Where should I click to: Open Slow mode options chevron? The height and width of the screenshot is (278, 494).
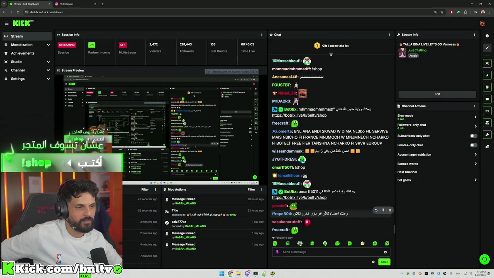click(x=475, y=117)
